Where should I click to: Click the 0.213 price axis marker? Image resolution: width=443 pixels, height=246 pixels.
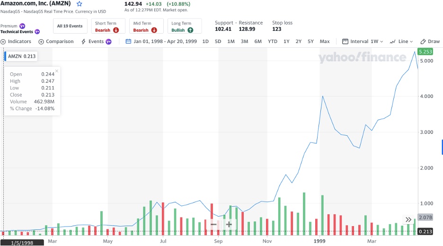point(425,231)
